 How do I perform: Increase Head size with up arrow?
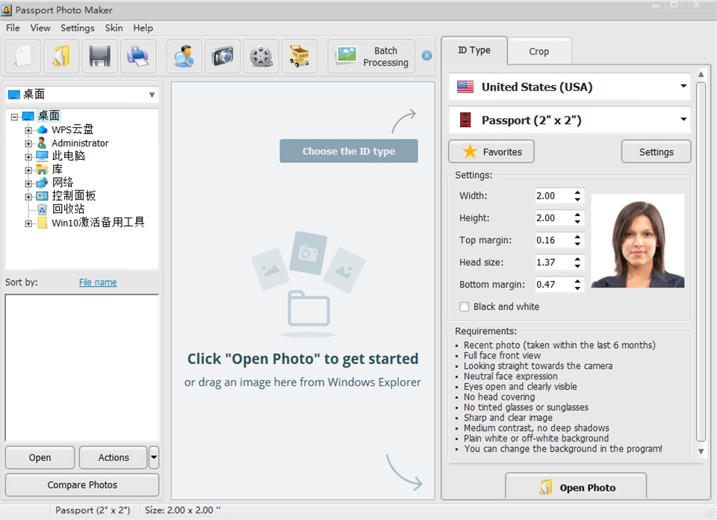(577, 259)
